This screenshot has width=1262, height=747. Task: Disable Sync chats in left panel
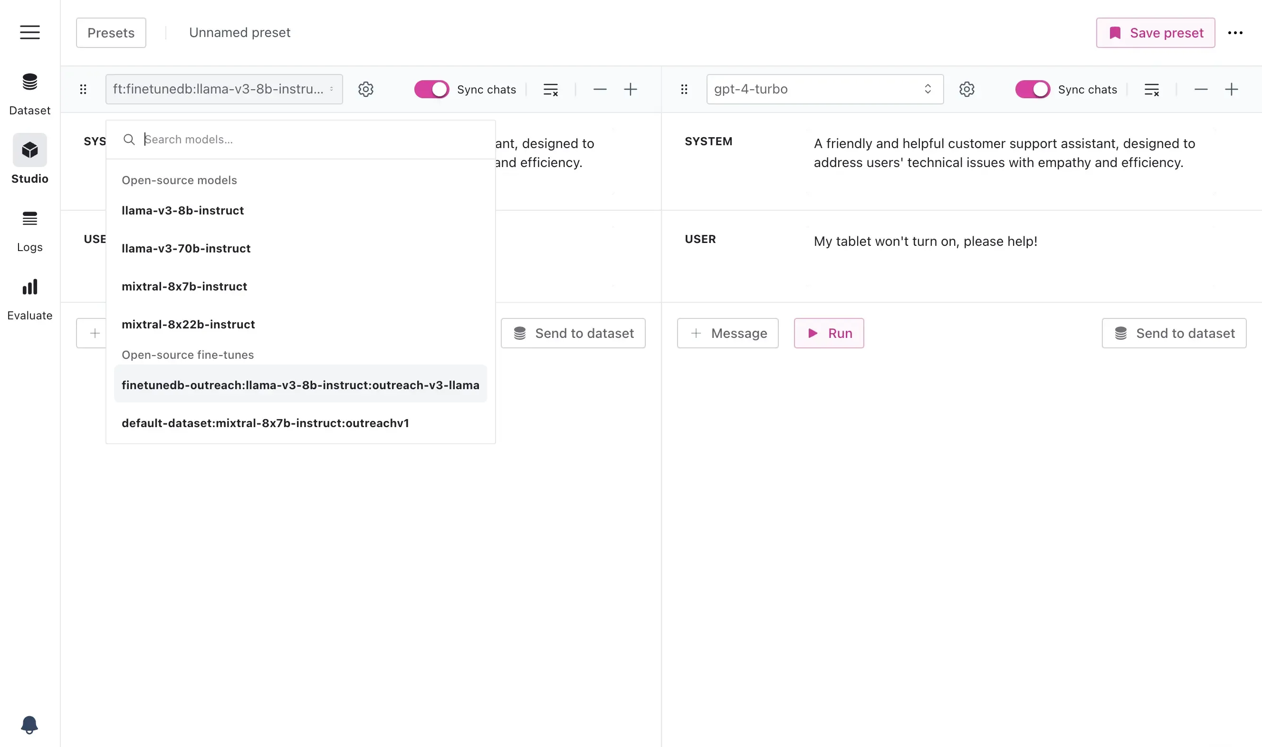coord(431,90)
